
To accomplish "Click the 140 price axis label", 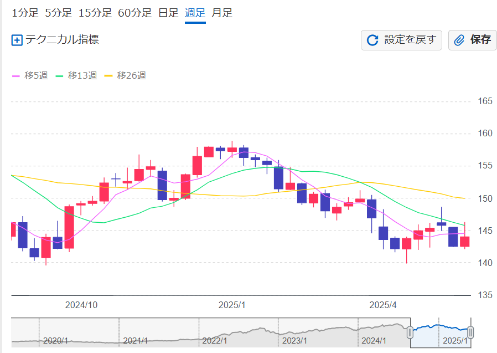I will click(485, 263).
